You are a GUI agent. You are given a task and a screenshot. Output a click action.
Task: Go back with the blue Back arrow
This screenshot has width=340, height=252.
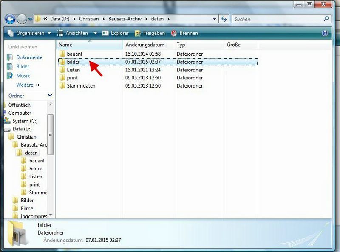coord(10,19)
